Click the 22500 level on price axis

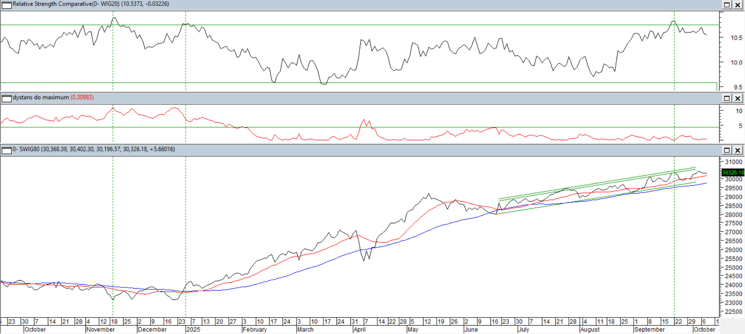(734, 311)
